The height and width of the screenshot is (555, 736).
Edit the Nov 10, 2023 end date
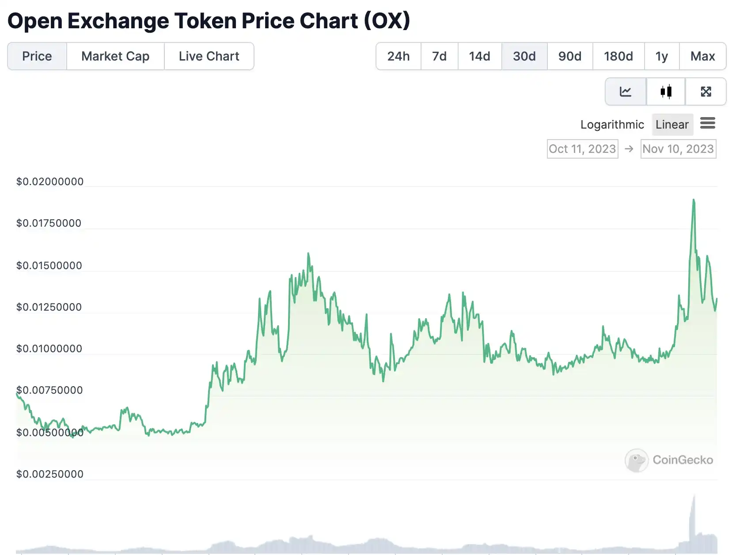pos(678,149)
